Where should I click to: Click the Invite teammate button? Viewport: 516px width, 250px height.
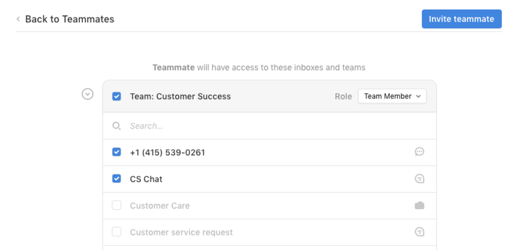point(462,19)
